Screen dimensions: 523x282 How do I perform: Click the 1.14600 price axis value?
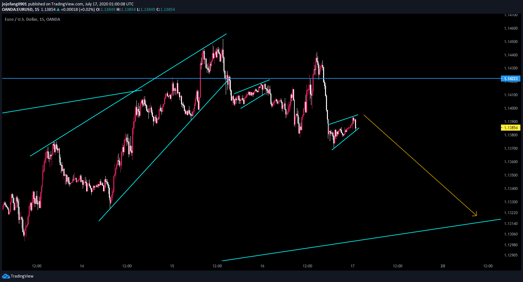[511, 28]
